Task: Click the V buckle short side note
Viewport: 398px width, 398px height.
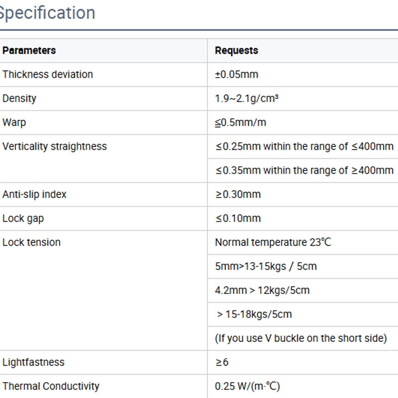Action: click(301, 338)
